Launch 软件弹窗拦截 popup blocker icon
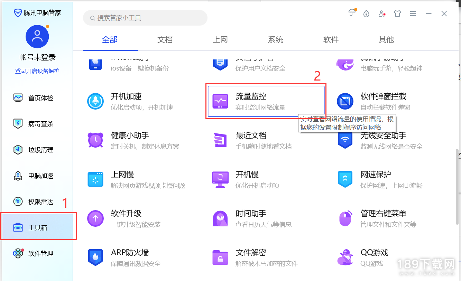 345,101
